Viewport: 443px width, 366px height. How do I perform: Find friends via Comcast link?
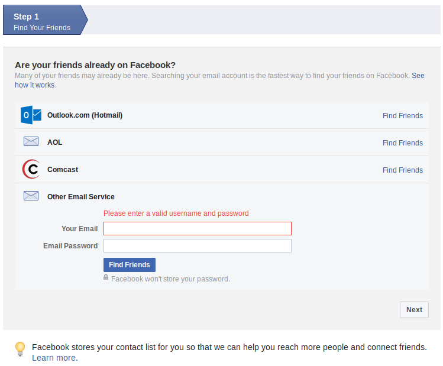coord(402,170)
